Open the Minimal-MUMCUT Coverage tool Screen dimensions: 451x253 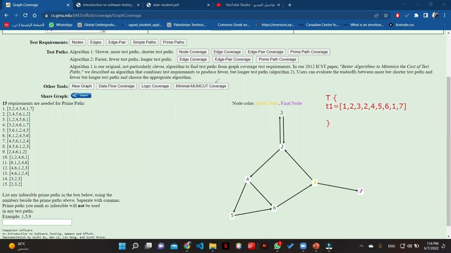tap(201, 86)
